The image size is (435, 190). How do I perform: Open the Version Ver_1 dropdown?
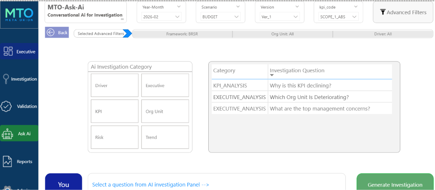click(279, 17)
